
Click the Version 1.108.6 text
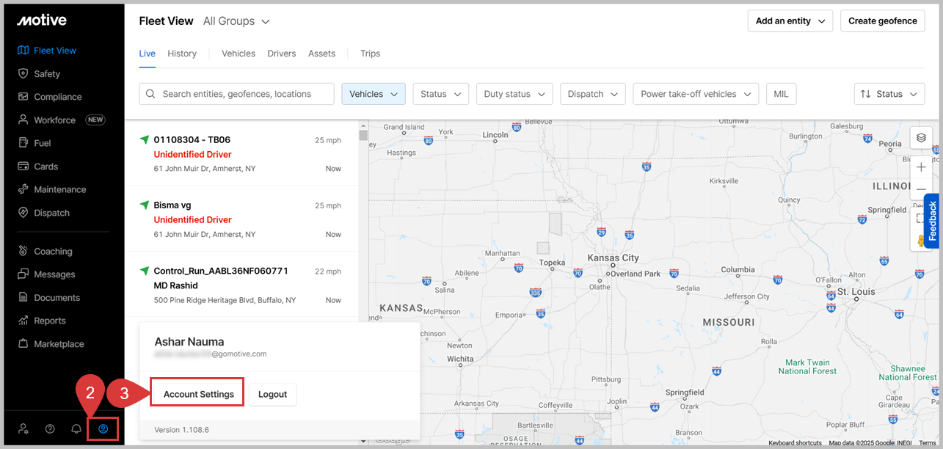(x=181, y=429)
